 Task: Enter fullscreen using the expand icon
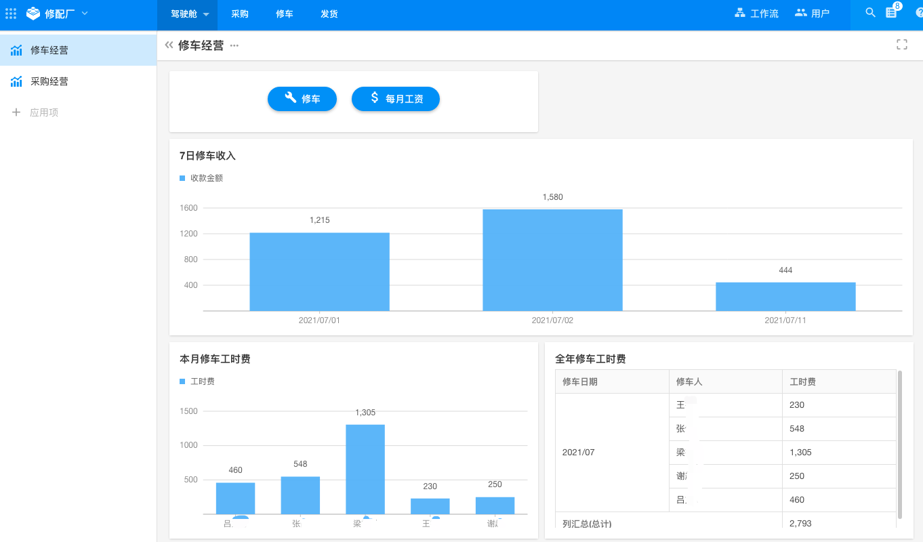pos(901,45)
